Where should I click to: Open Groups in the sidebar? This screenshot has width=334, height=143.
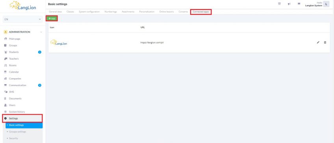click(13, 46)
